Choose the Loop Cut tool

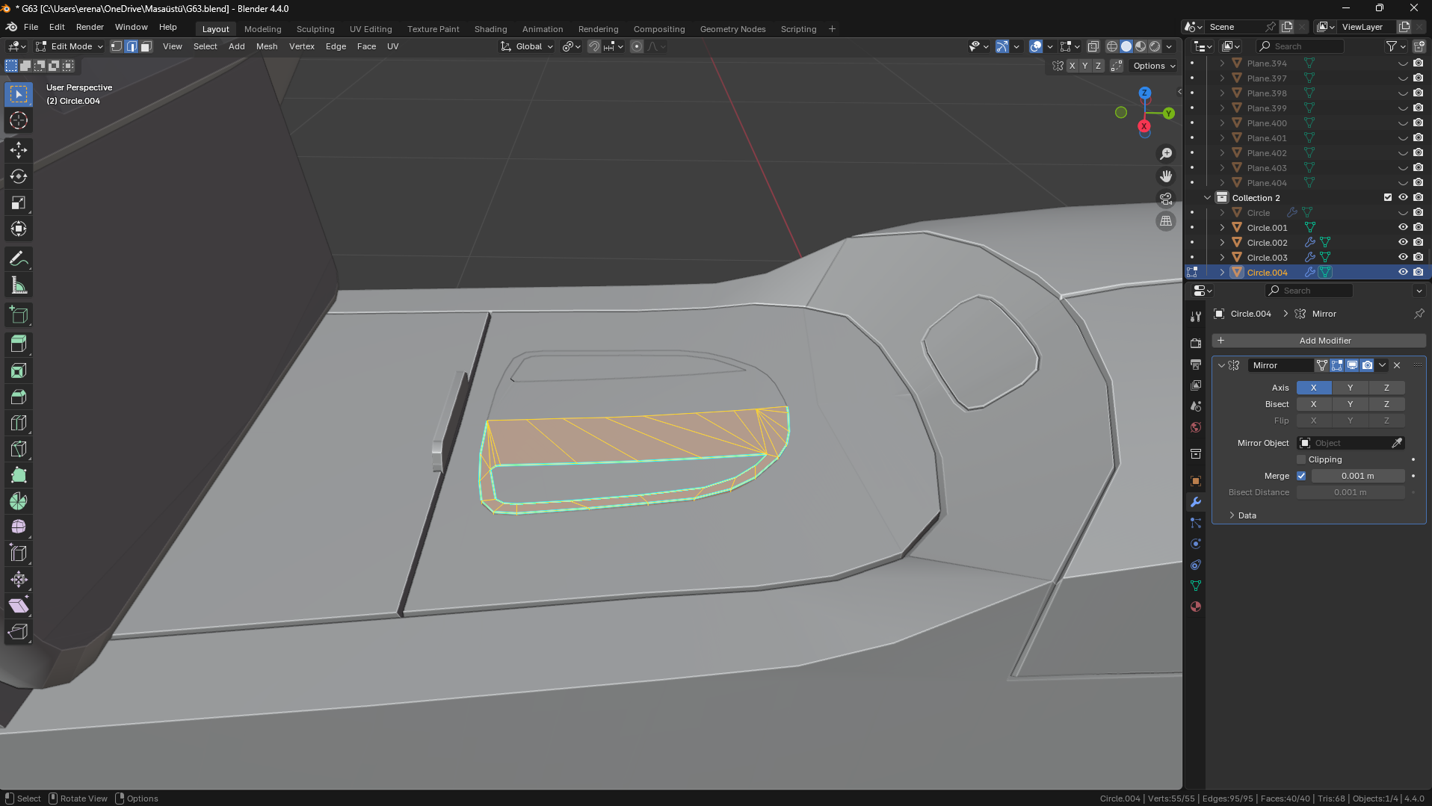click(x=19, y=423)
